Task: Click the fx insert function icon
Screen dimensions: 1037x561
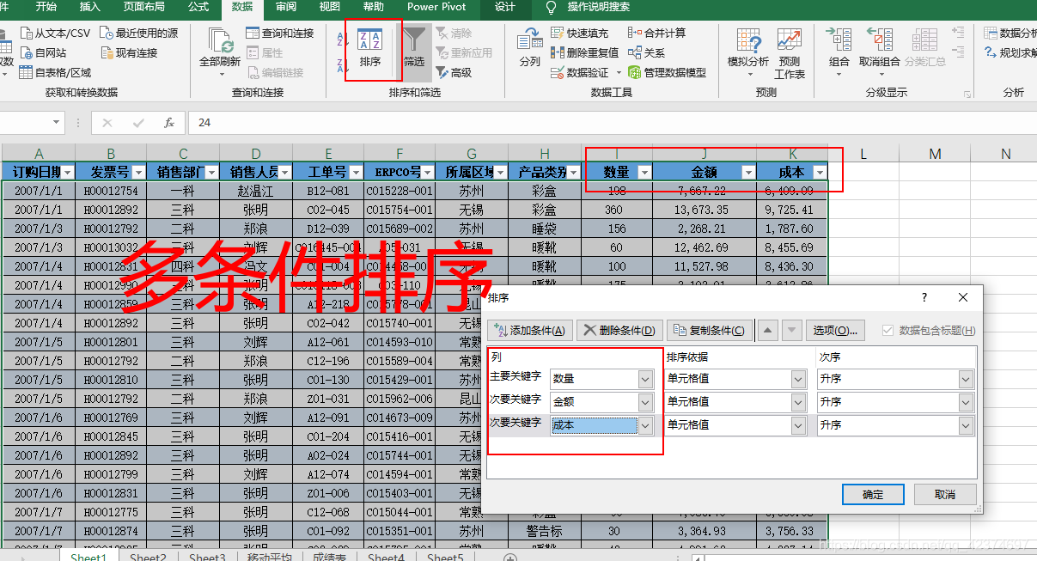Action: point(169,123)
